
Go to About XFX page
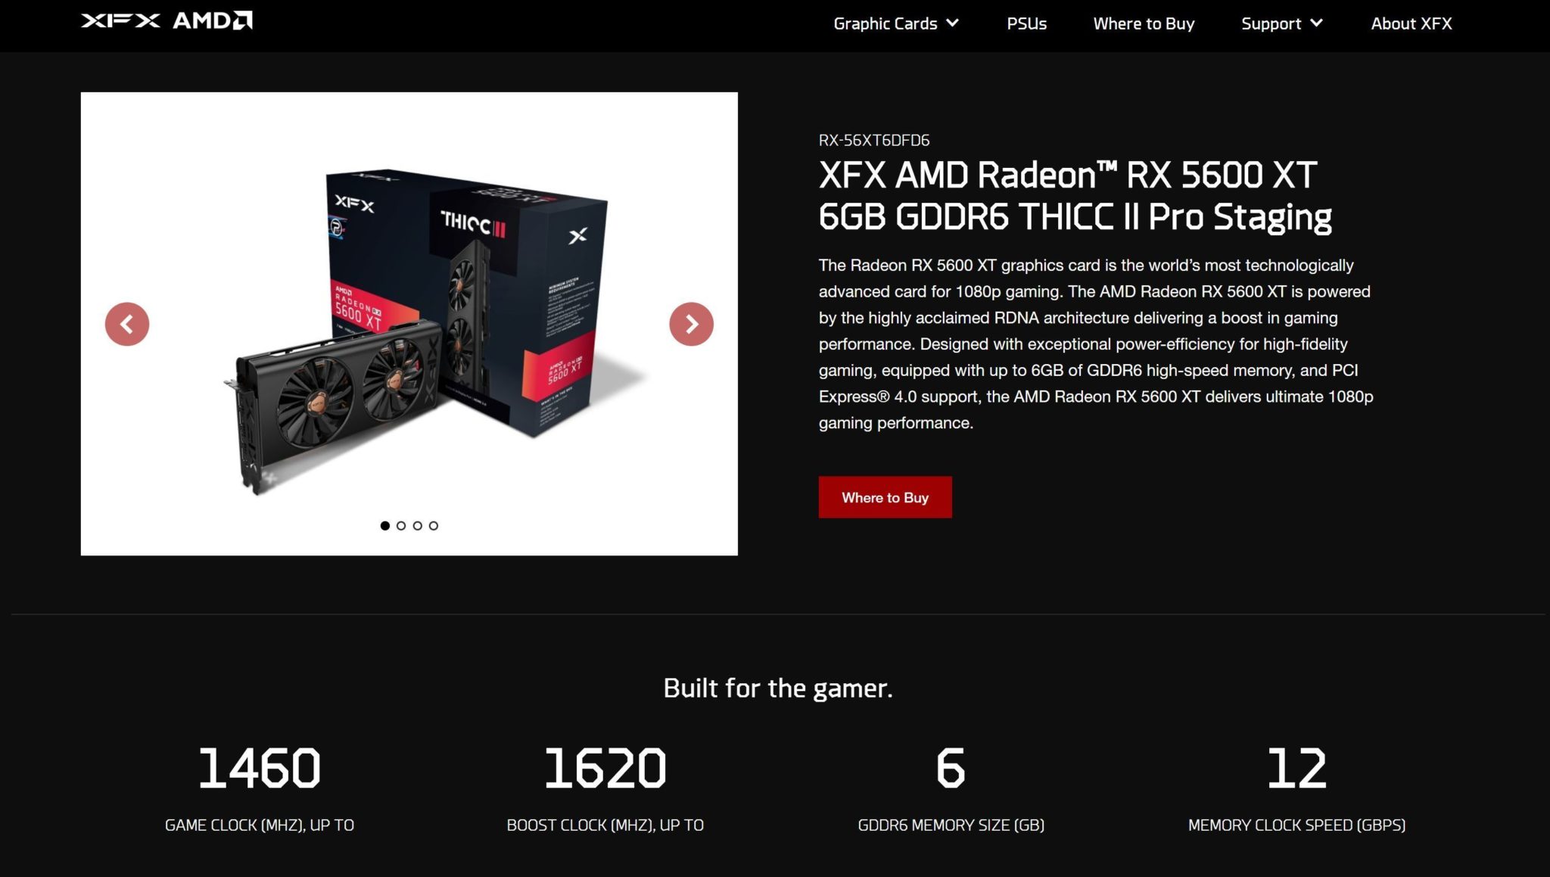coord(1411,23)
